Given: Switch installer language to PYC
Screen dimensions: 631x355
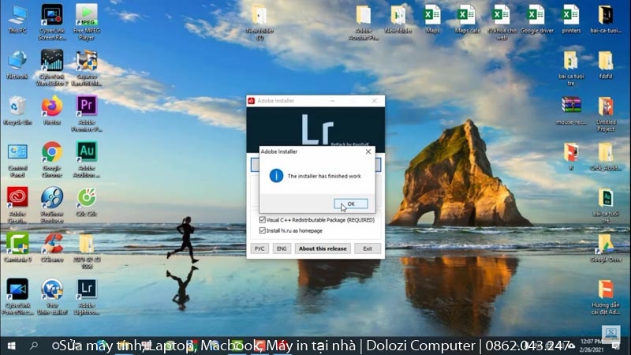Looking at the screenshot, I should [x=259, y=248].
